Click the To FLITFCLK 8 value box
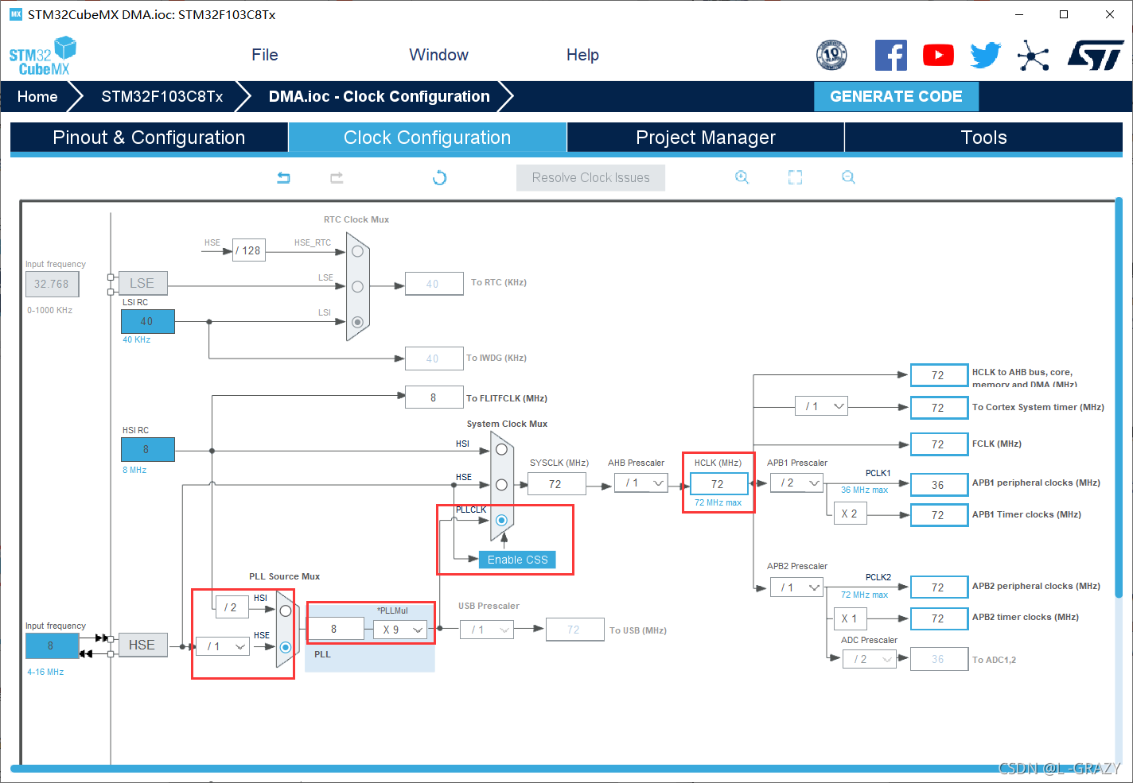 [x=434, y=397]
